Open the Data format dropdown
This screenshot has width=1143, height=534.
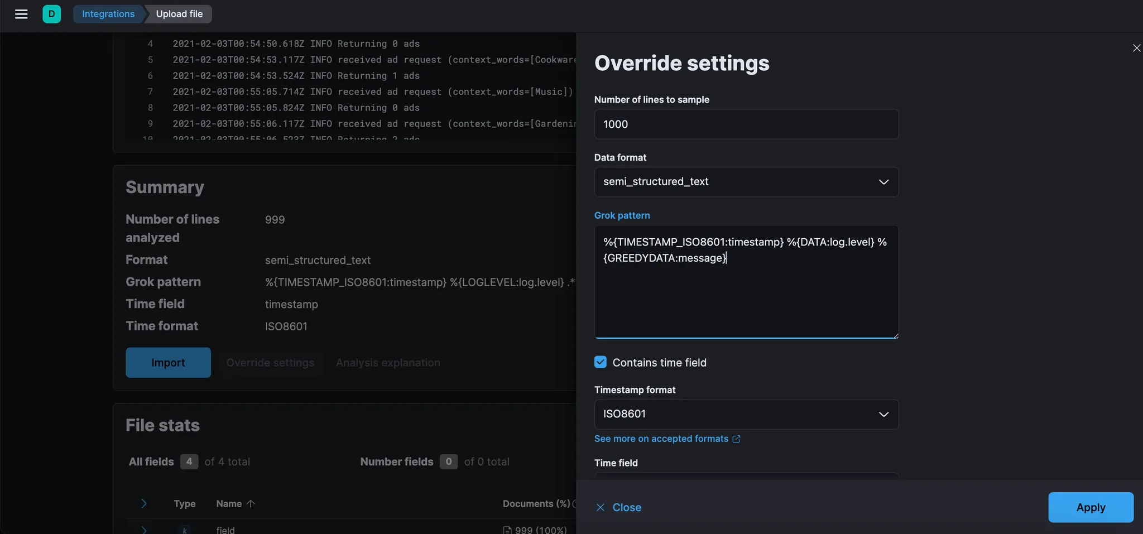pyautogui.click(x=746, y=182)
